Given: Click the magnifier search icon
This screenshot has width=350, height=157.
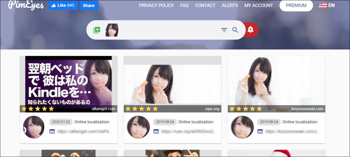Looking at the screenshot, I should pyautogui.click(x=235, y=30).
